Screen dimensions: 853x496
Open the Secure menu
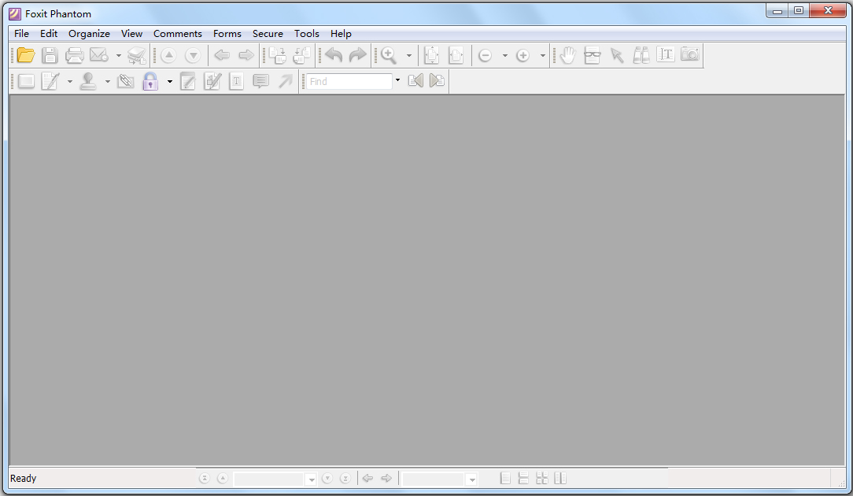268,34
